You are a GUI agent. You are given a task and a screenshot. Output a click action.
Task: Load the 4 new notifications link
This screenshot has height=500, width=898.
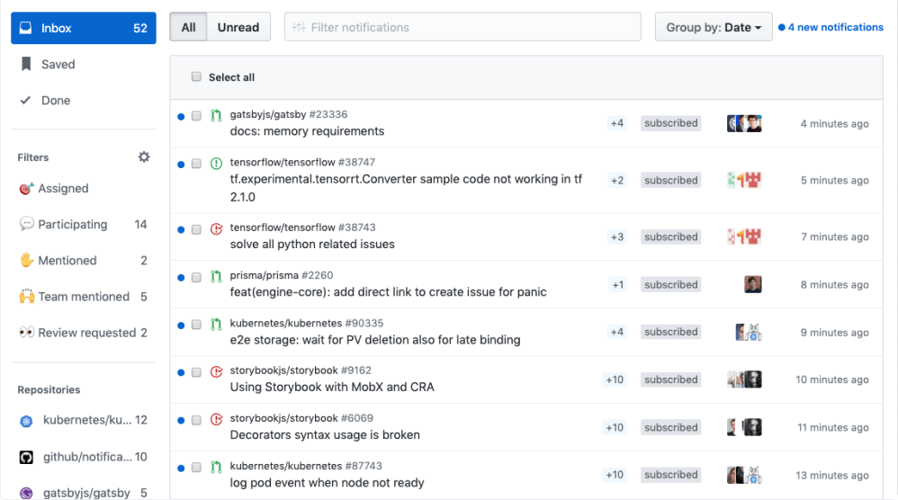coord(835,28)
